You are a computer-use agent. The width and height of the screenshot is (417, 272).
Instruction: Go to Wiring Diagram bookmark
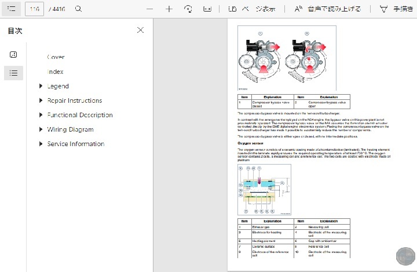(x=70, y=129)
